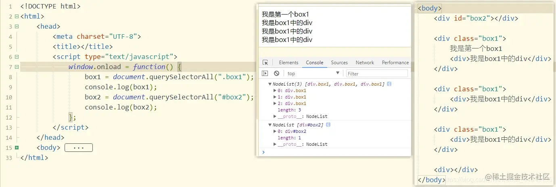The image size is (556, 187).
Task: Click 'length: 3' in console output
Action: [x=289, y=110]
